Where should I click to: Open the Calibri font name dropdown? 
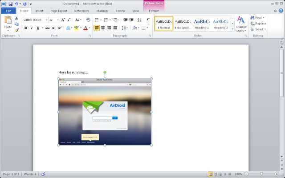pos(46,20)
